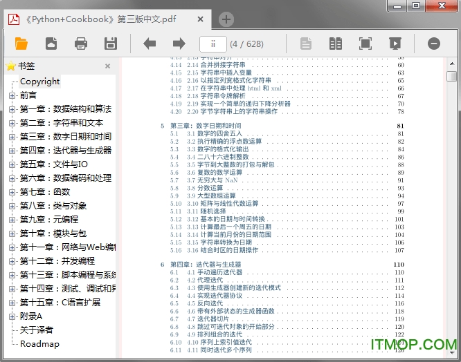Minimize the PDF reader window
The height and width of the screenshot is (362, 461).
coord(397,6)
